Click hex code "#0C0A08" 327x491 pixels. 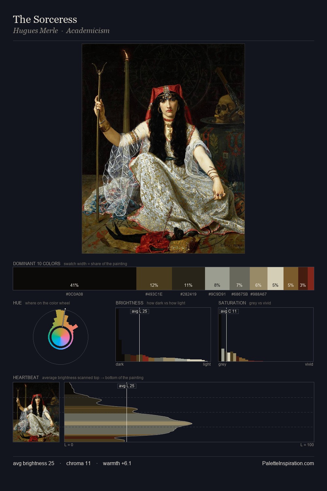[x=75, y=294]
